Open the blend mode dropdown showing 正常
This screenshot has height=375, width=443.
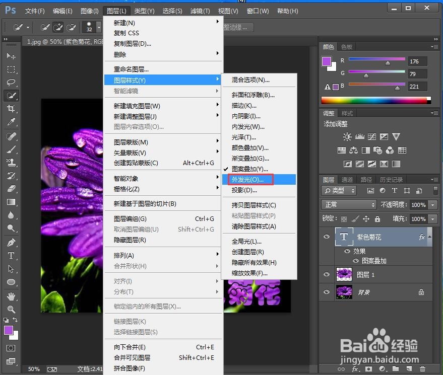pyautogui.click(x=348, y=205)
